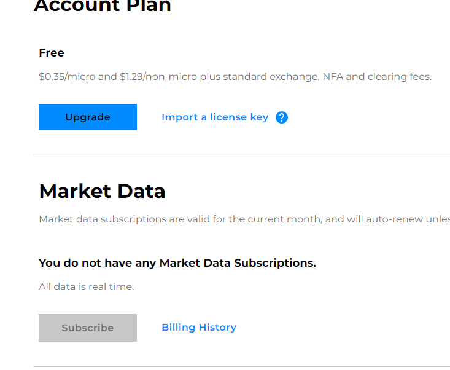Click the grey Subscribe button
The width and height of the screenshot is (450, 370).
[88, 328]
